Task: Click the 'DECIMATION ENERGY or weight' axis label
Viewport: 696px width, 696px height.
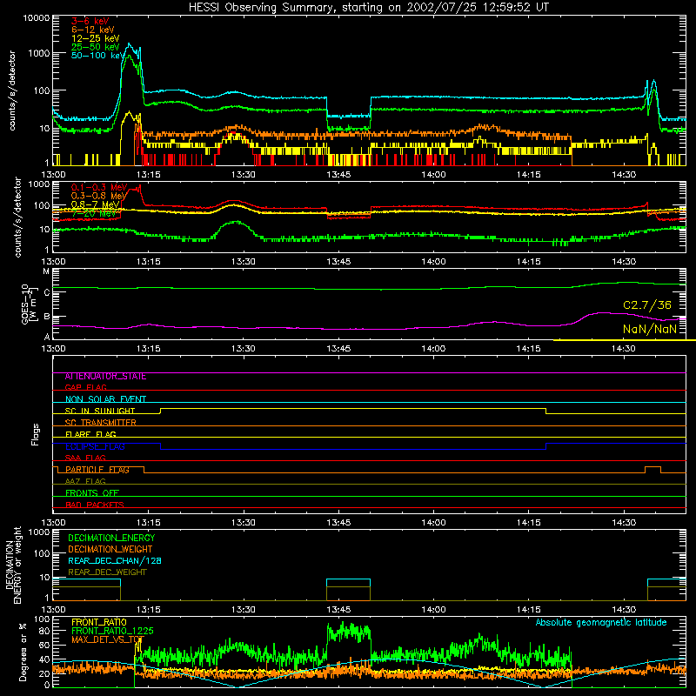Action: (13, 565)
